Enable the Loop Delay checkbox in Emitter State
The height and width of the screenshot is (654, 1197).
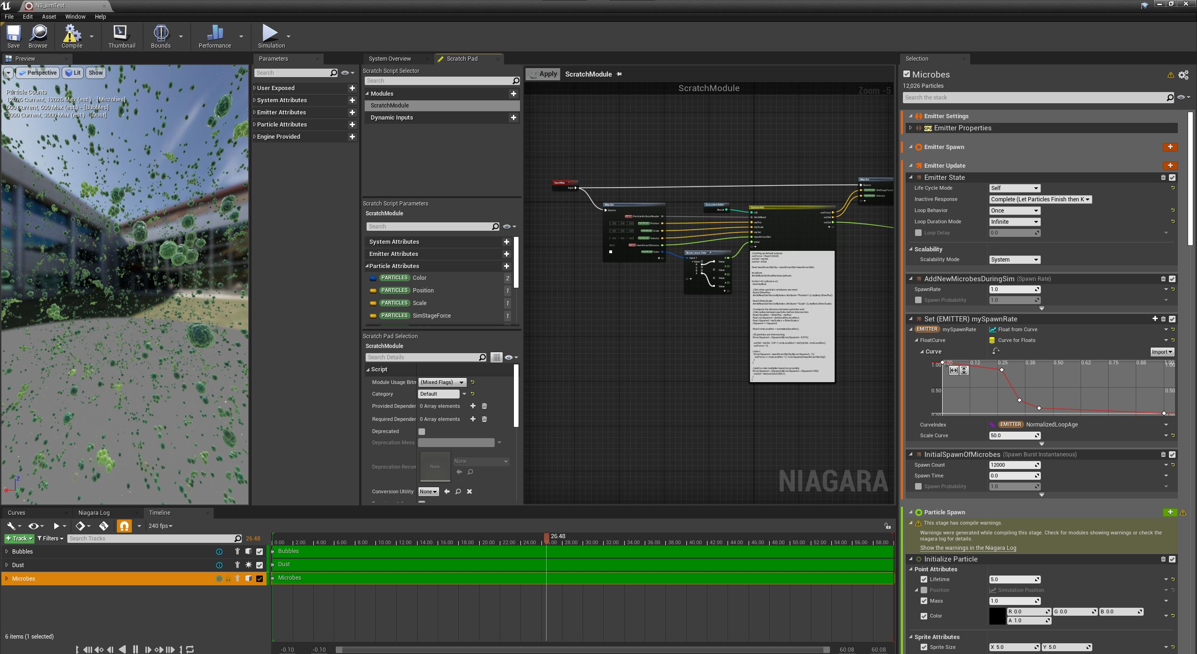point(918,233)
